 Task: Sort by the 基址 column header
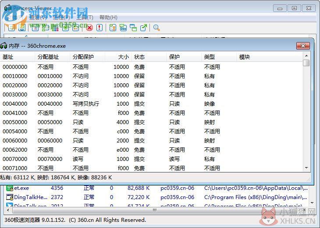click(18, 57)
